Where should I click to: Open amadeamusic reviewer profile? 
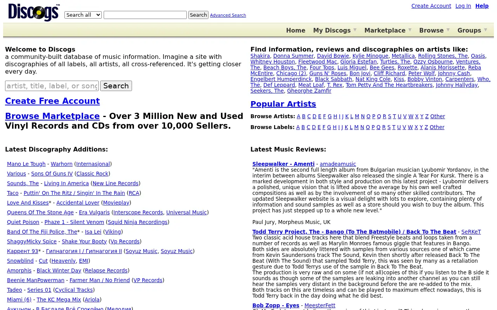point(338,164)
